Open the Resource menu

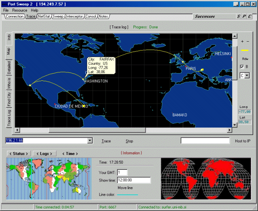20,10
